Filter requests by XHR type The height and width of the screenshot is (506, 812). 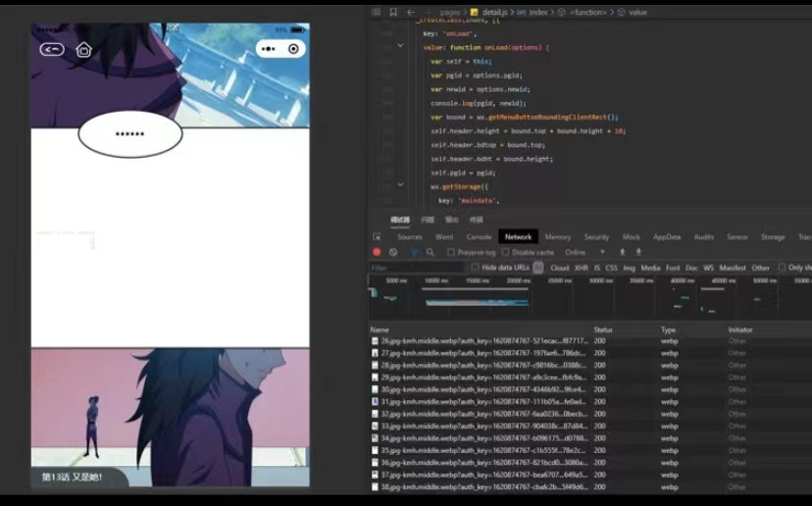tap(582, 268)
